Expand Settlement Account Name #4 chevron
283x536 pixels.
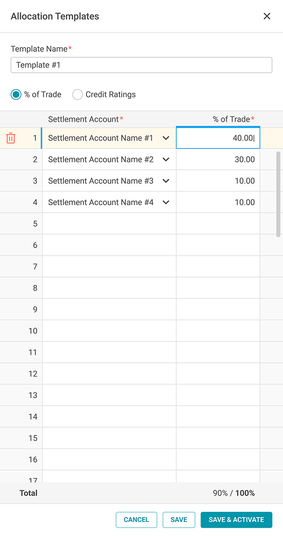166,202
